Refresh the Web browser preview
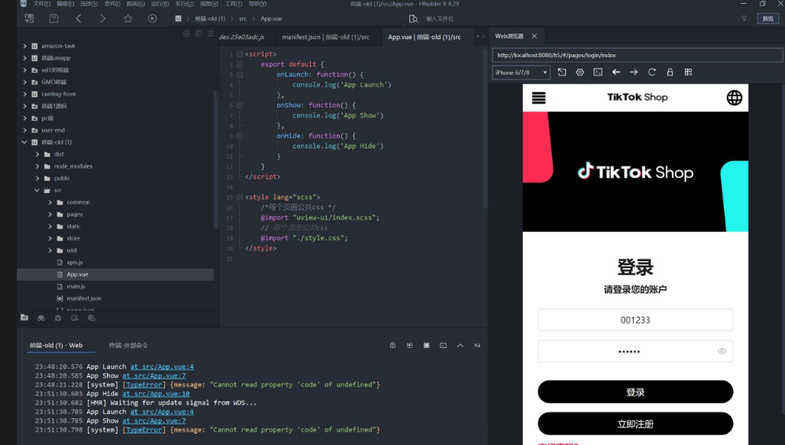The image size is (785, 445). point(652,73)
